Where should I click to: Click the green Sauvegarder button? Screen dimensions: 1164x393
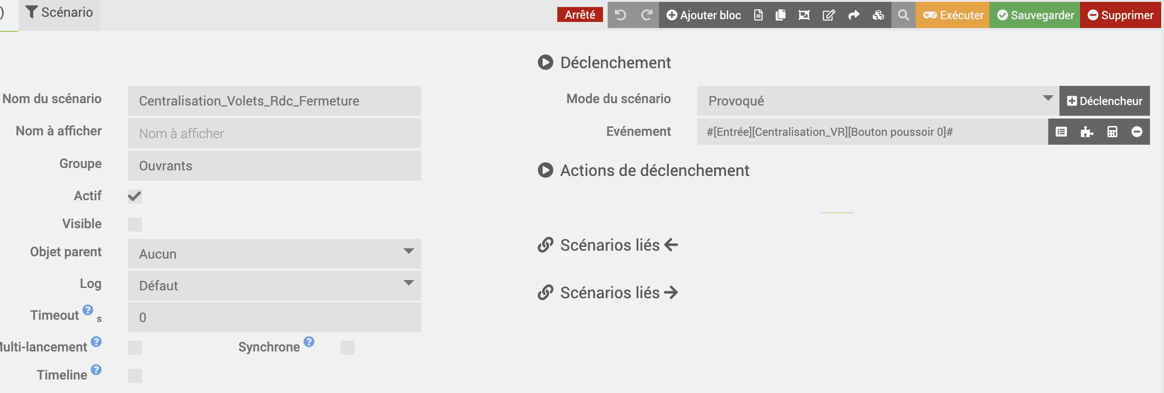point(1035,15)
